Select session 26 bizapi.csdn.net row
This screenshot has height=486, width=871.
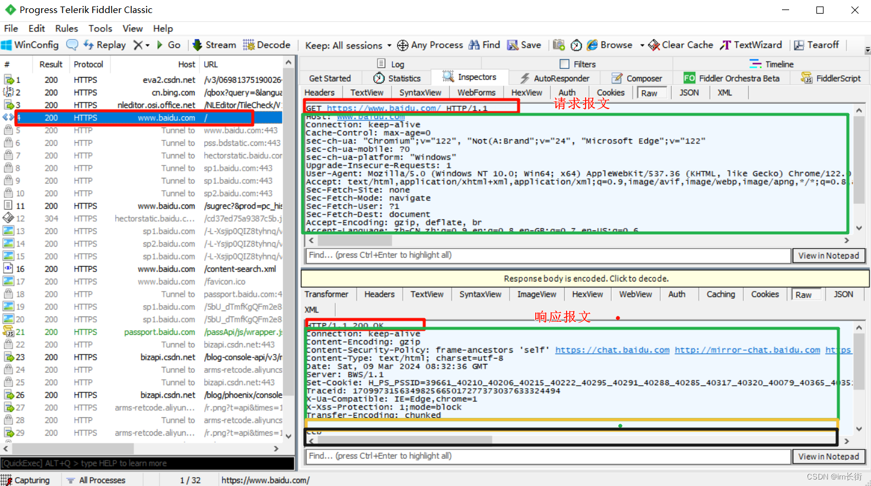[x=142, y=395]
